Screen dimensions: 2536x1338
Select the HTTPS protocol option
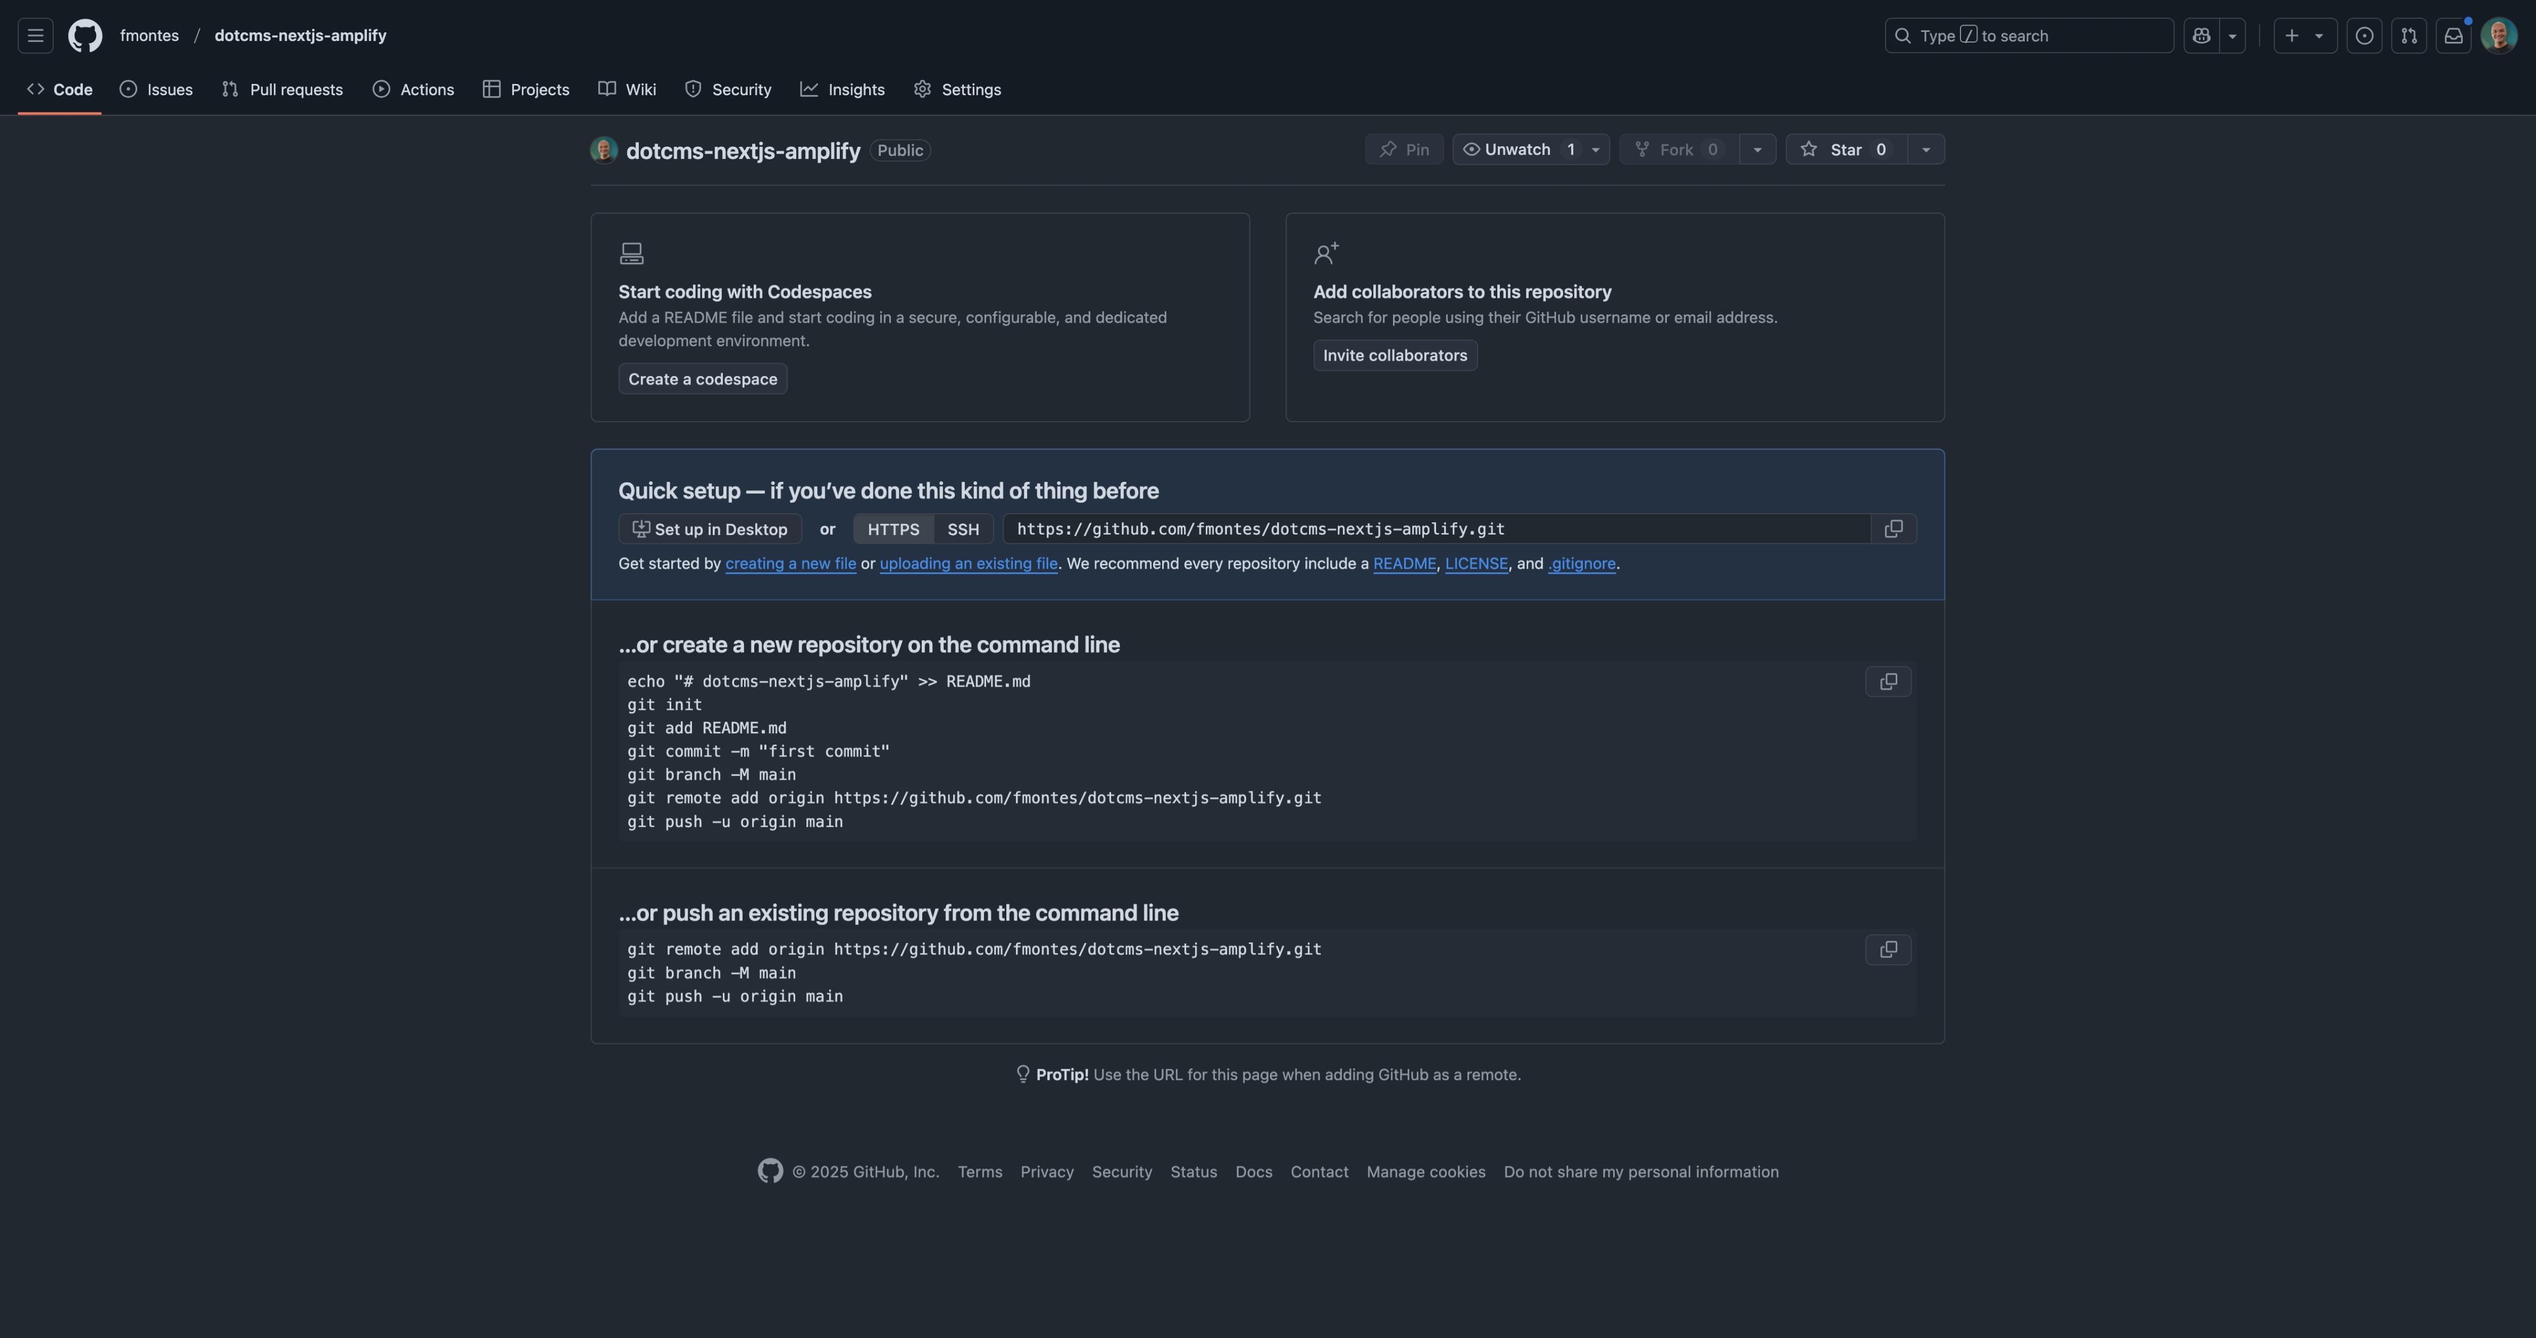point(892,529)
